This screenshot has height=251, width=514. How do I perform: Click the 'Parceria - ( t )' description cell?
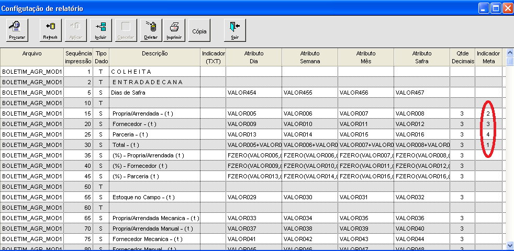coord(155,134)
